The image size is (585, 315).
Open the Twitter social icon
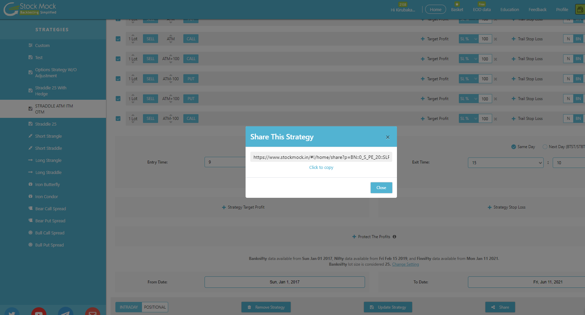tap(12, 311)
